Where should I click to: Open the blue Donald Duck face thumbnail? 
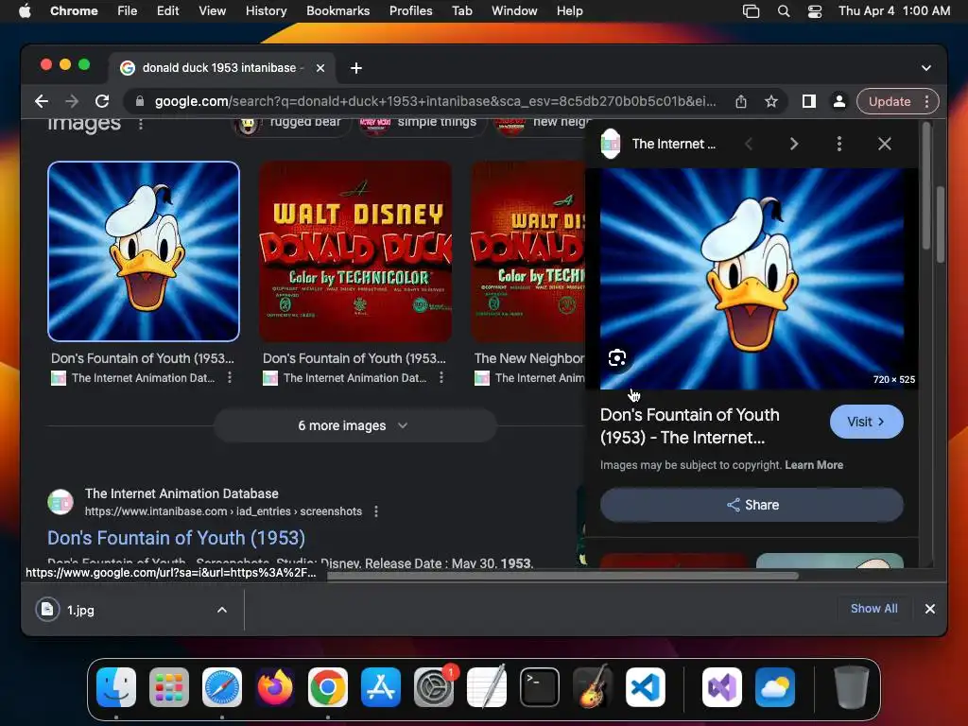coord(144,251)
